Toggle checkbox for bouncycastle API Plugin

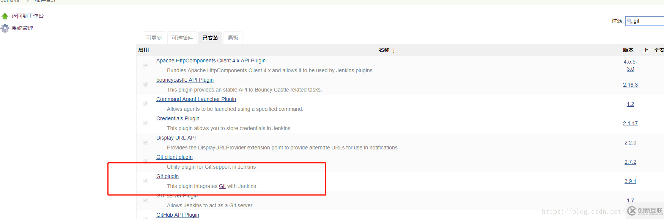point(146,84)
